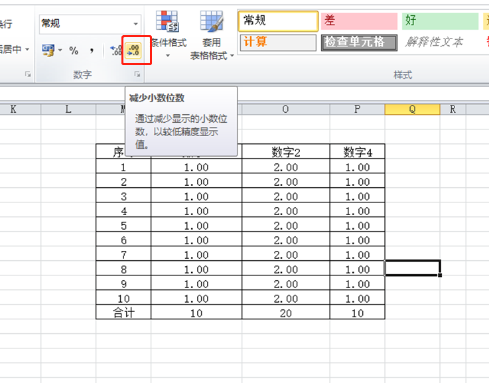
Task: Select column L header
Action: (x=68, y=109)
